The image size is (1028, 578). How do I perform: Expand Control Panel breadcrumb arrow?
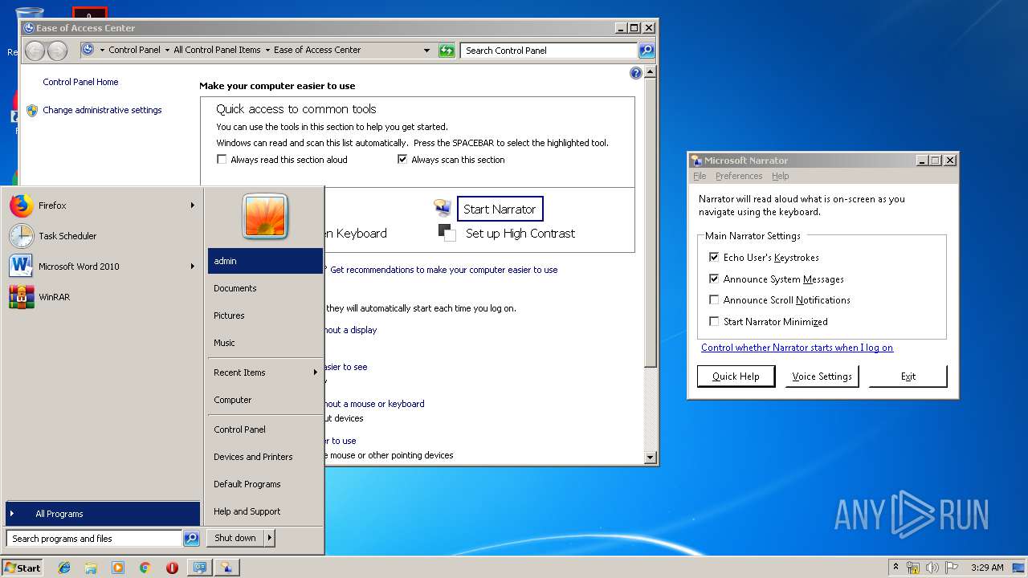[167, 51]
